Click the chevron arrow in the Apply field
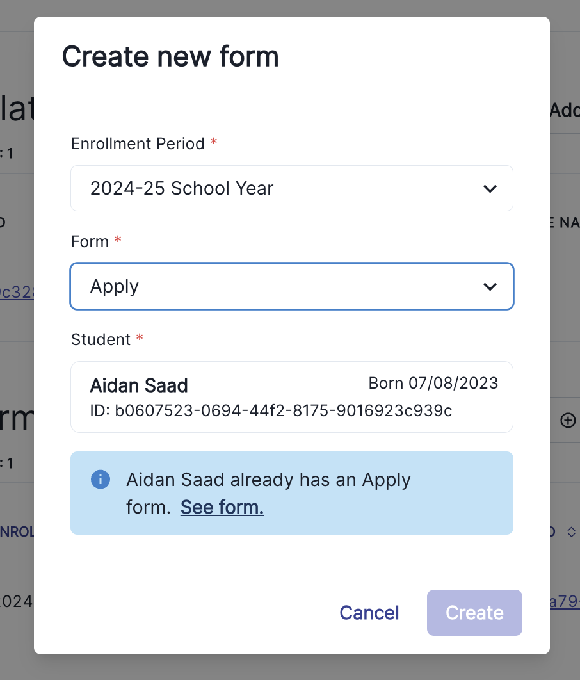This screenshot has height=680, width=580. (490, 286)
